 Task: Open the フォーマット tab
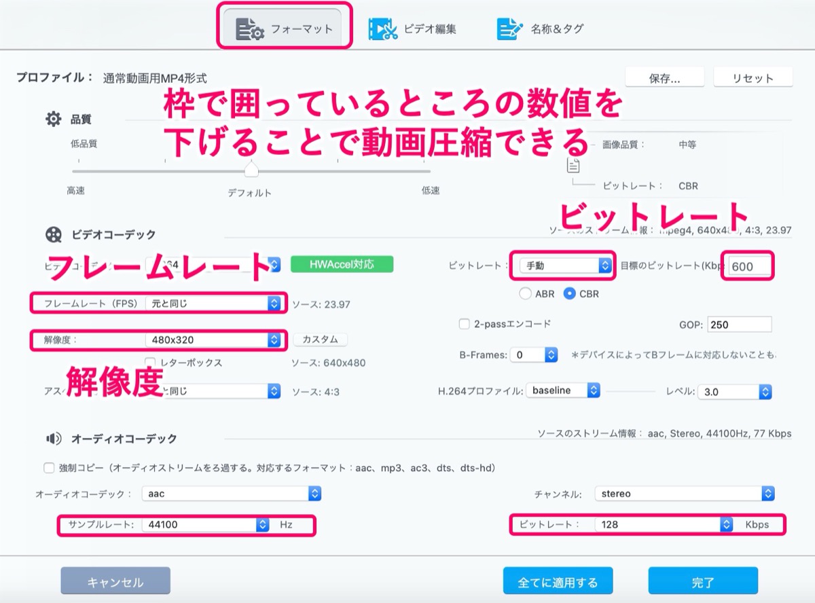click(285, 29)
